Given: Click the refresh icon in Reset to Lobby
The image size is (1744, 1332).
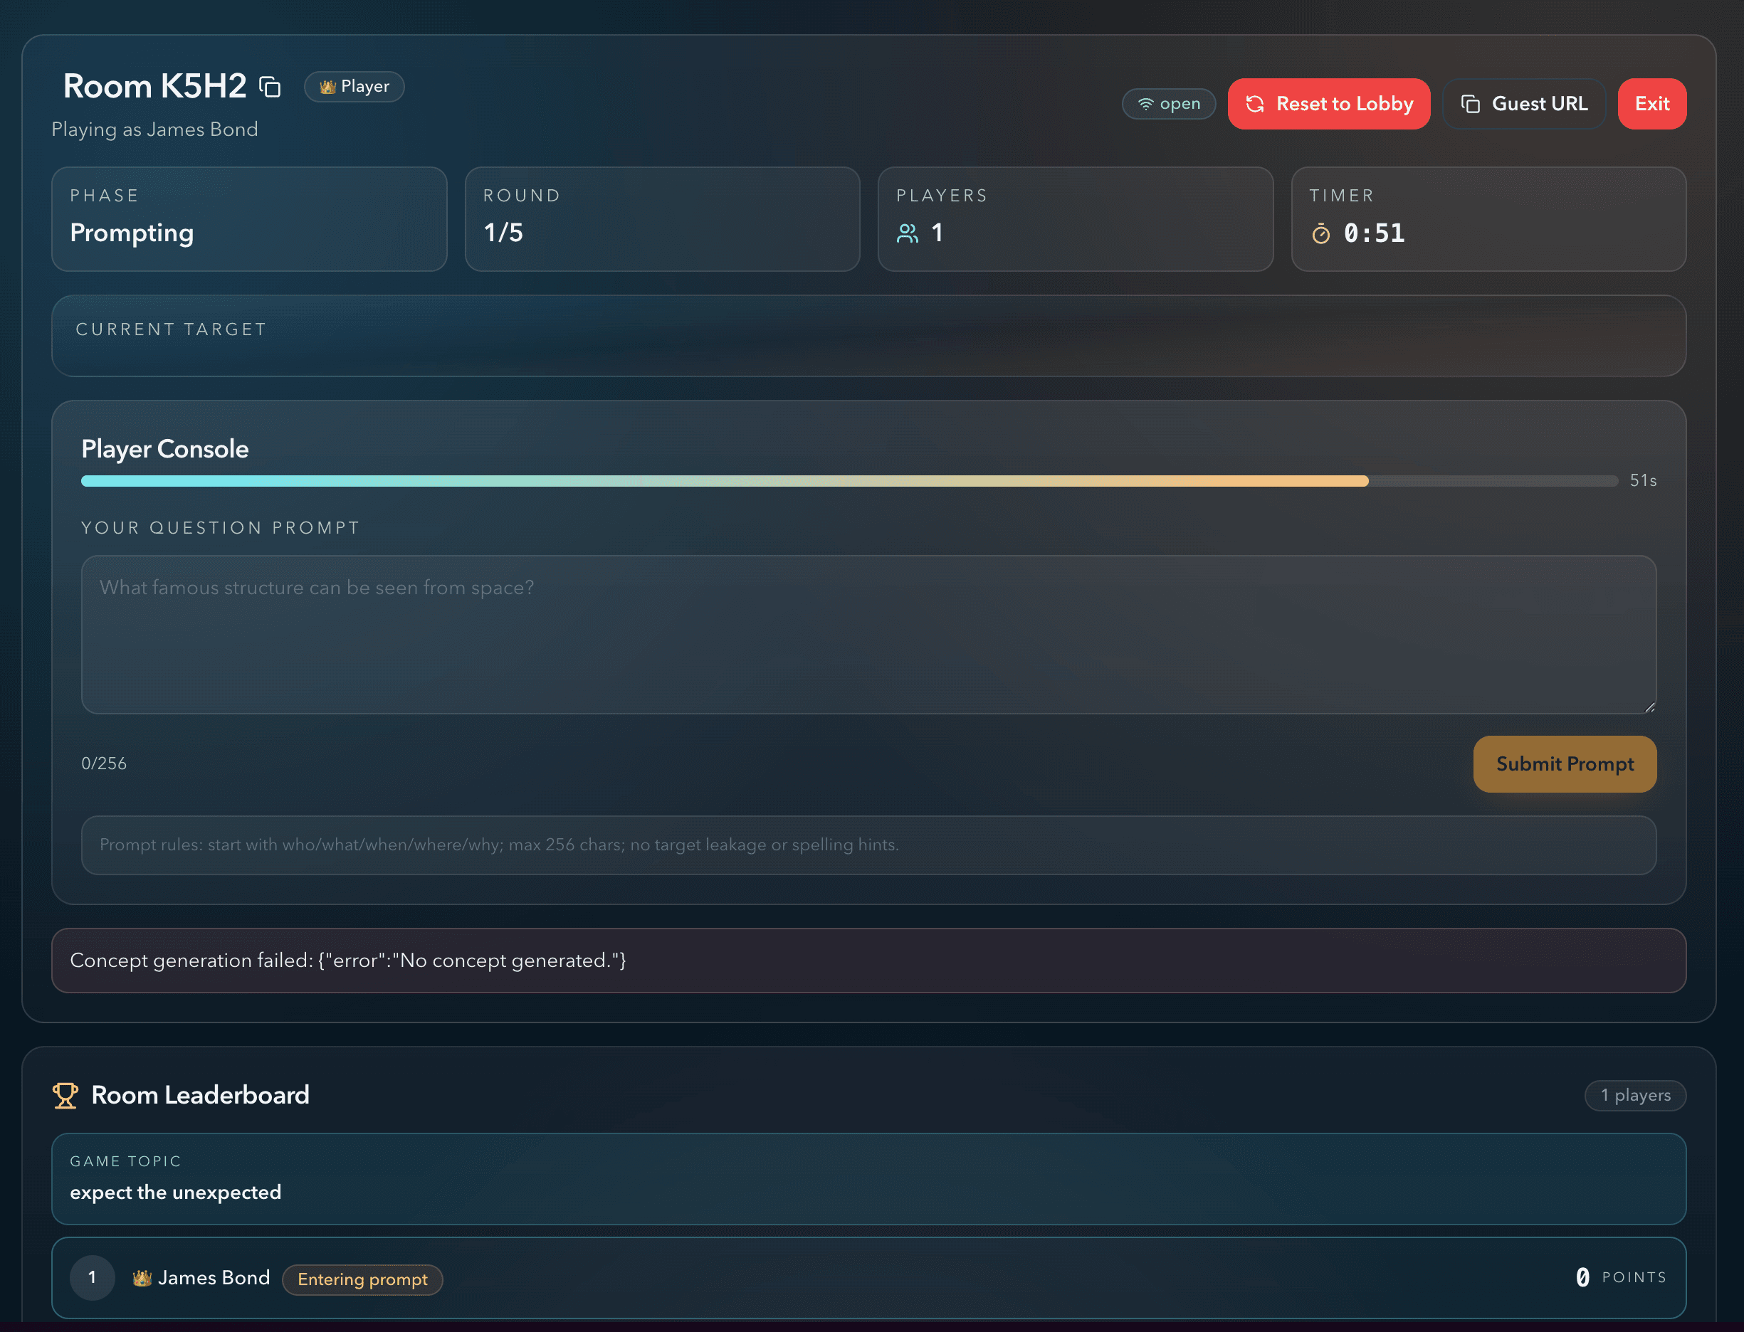Looking at the screenshot, I should [1255, 104].
